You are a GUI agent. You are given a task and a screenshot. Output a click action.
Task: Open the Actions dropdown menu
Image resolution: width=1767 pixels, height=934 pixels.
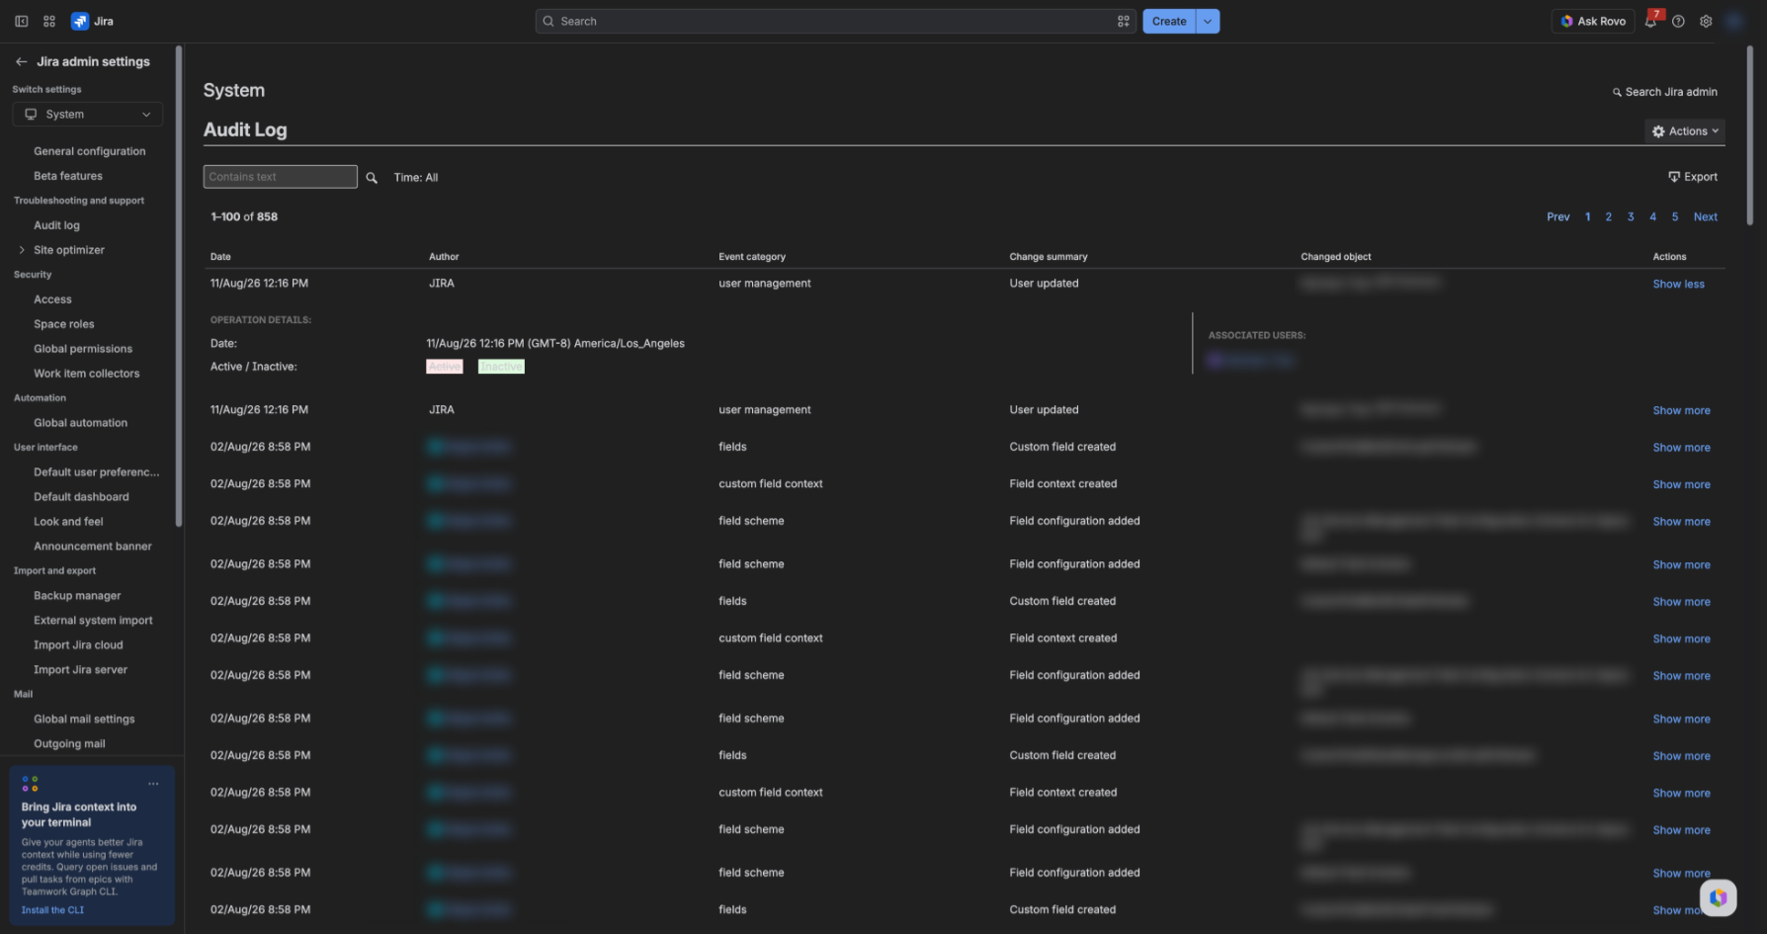1685,130
